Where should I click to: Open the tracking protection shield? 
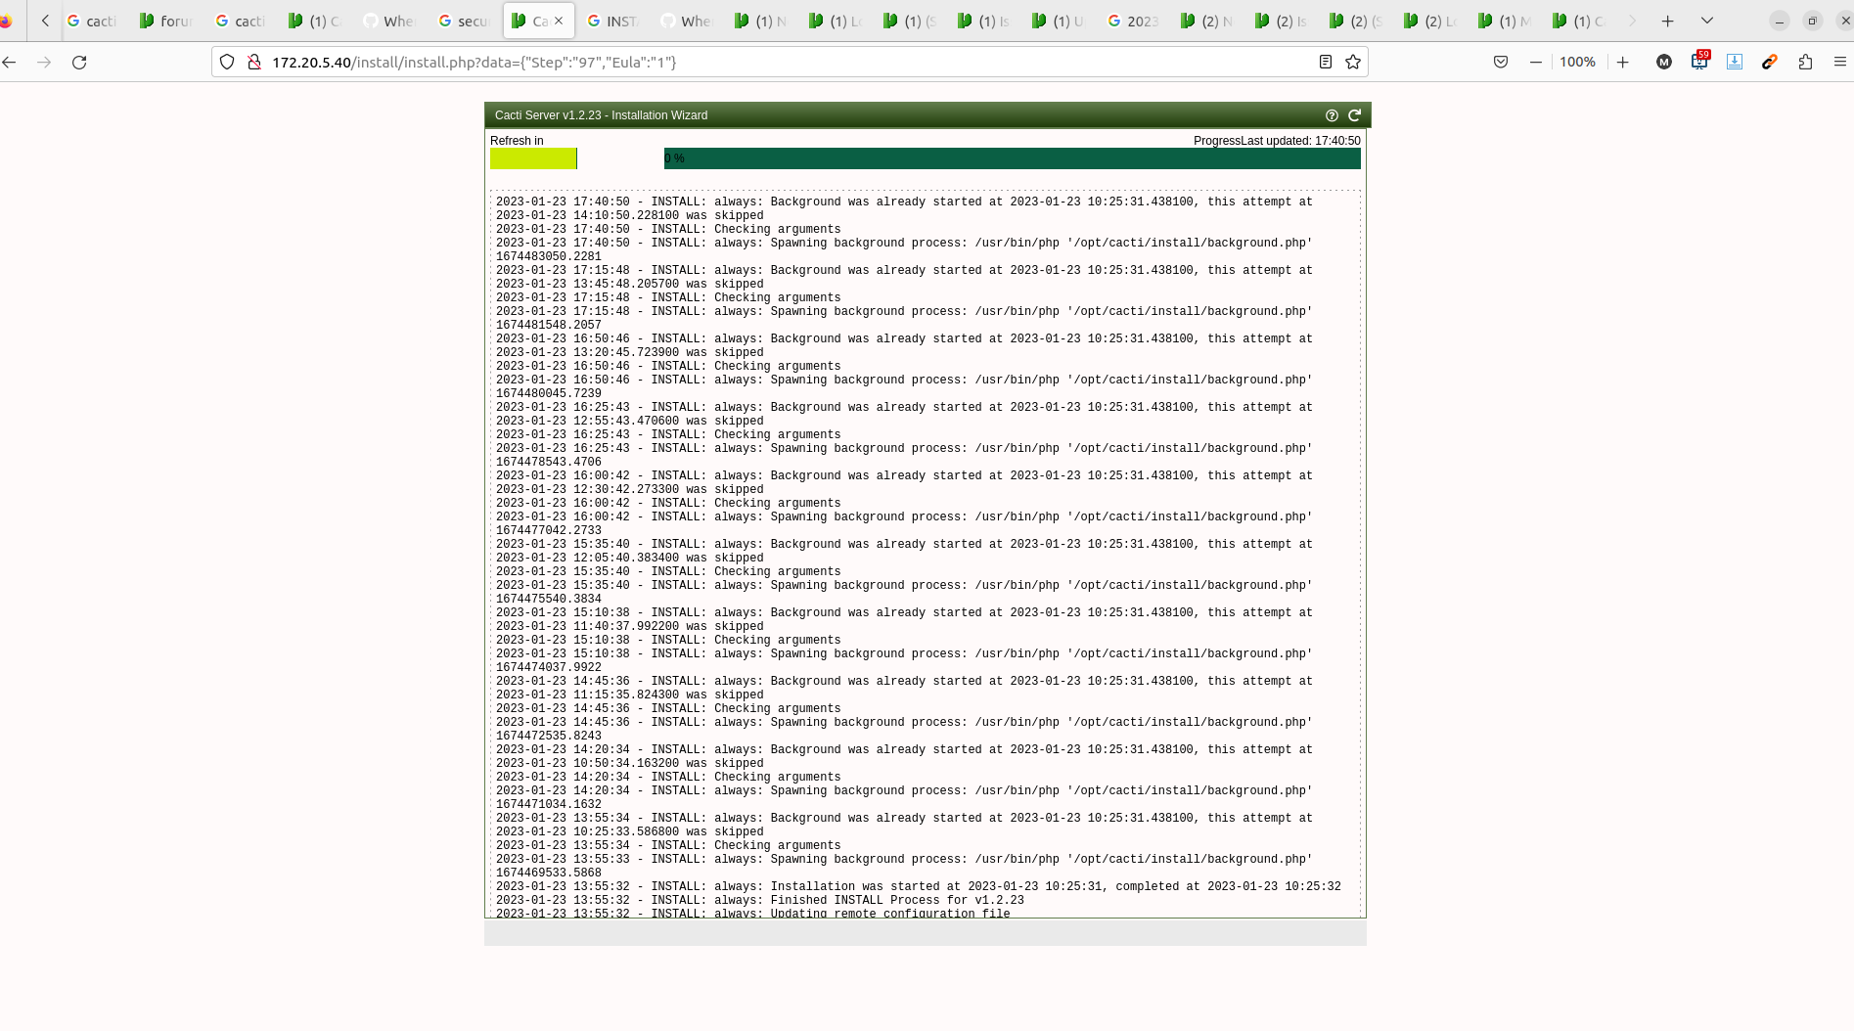click(227, 62)
